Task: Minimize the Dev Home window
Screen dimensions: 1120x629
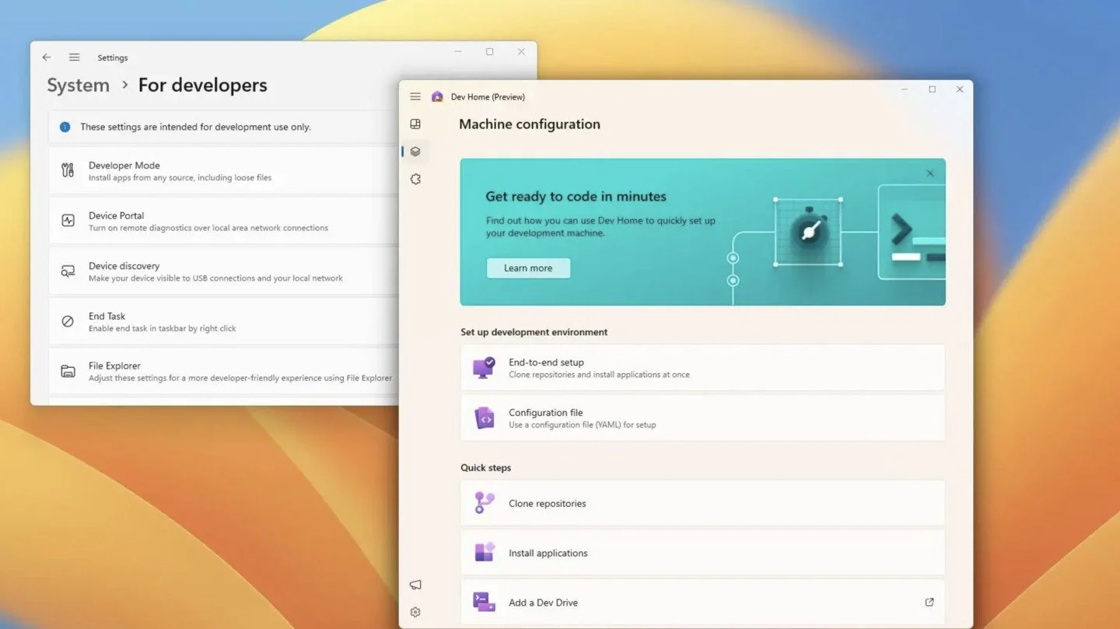Action: click(x=905, y=89)
